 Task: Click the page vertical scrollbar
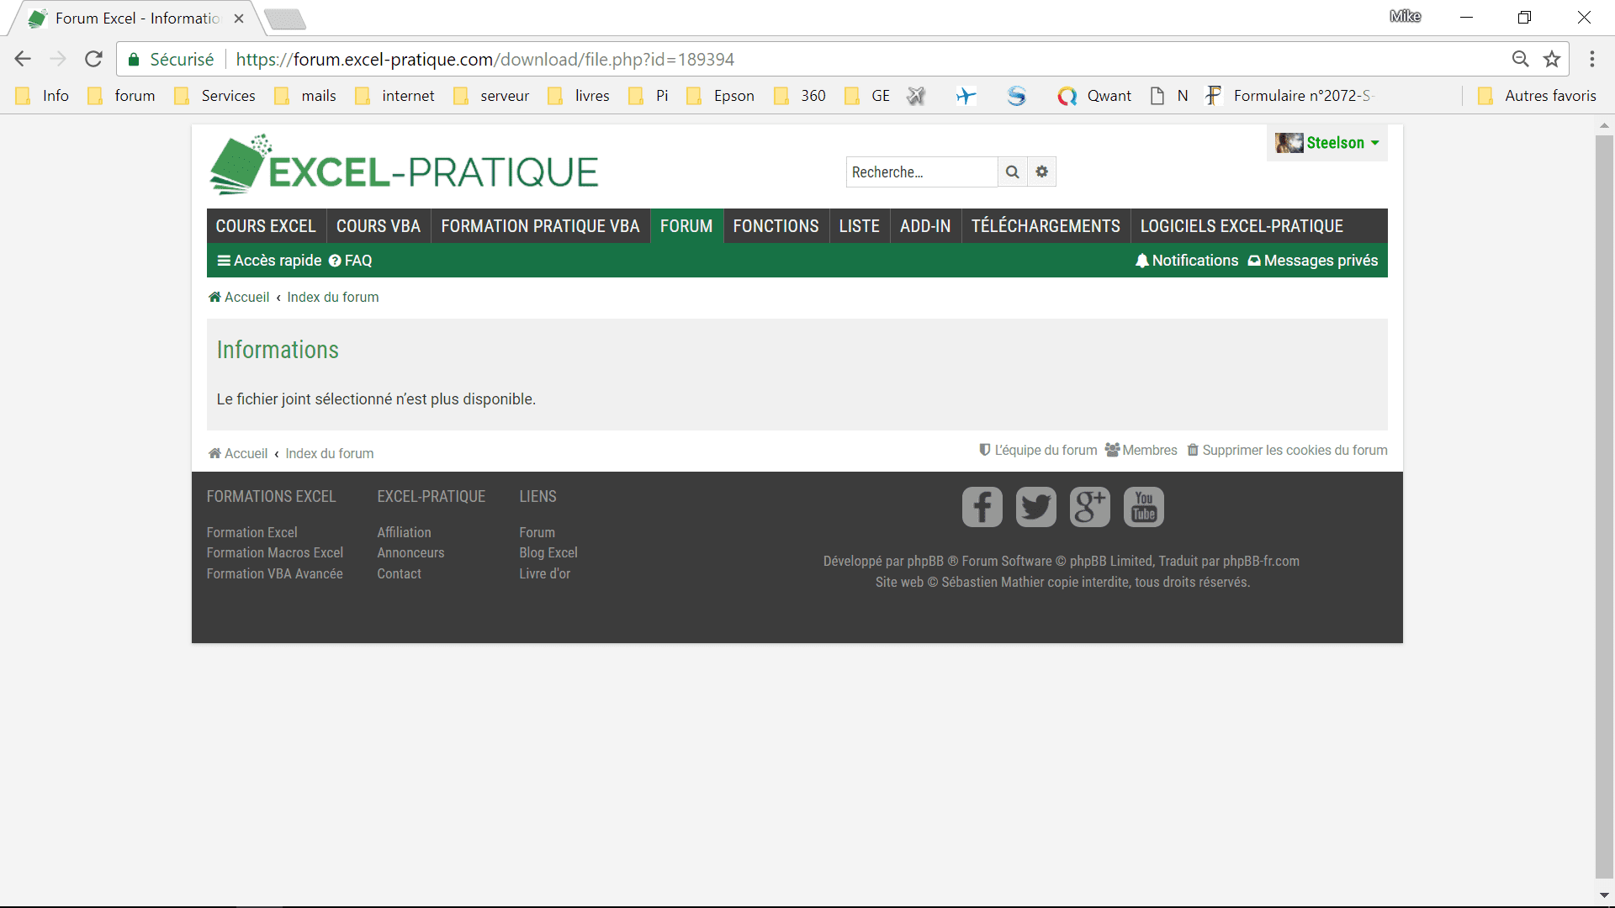click(x=1603, y=504)
